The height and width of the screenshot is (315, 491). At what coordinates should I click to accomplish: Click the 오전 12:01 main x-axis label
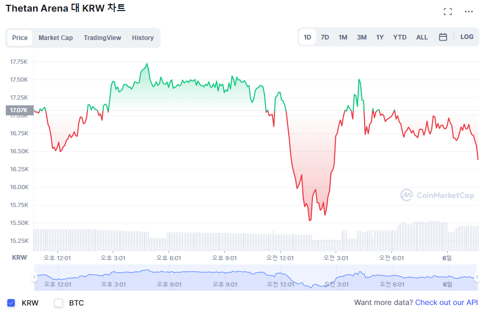pyautogui.click(x=280, y=258)
